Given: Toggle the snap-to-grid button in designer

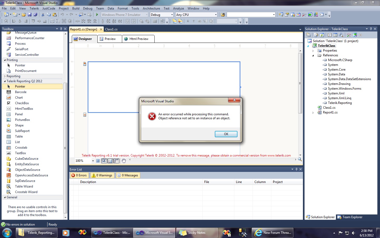Looking at the screenshot, I should (x=104, y=161).
